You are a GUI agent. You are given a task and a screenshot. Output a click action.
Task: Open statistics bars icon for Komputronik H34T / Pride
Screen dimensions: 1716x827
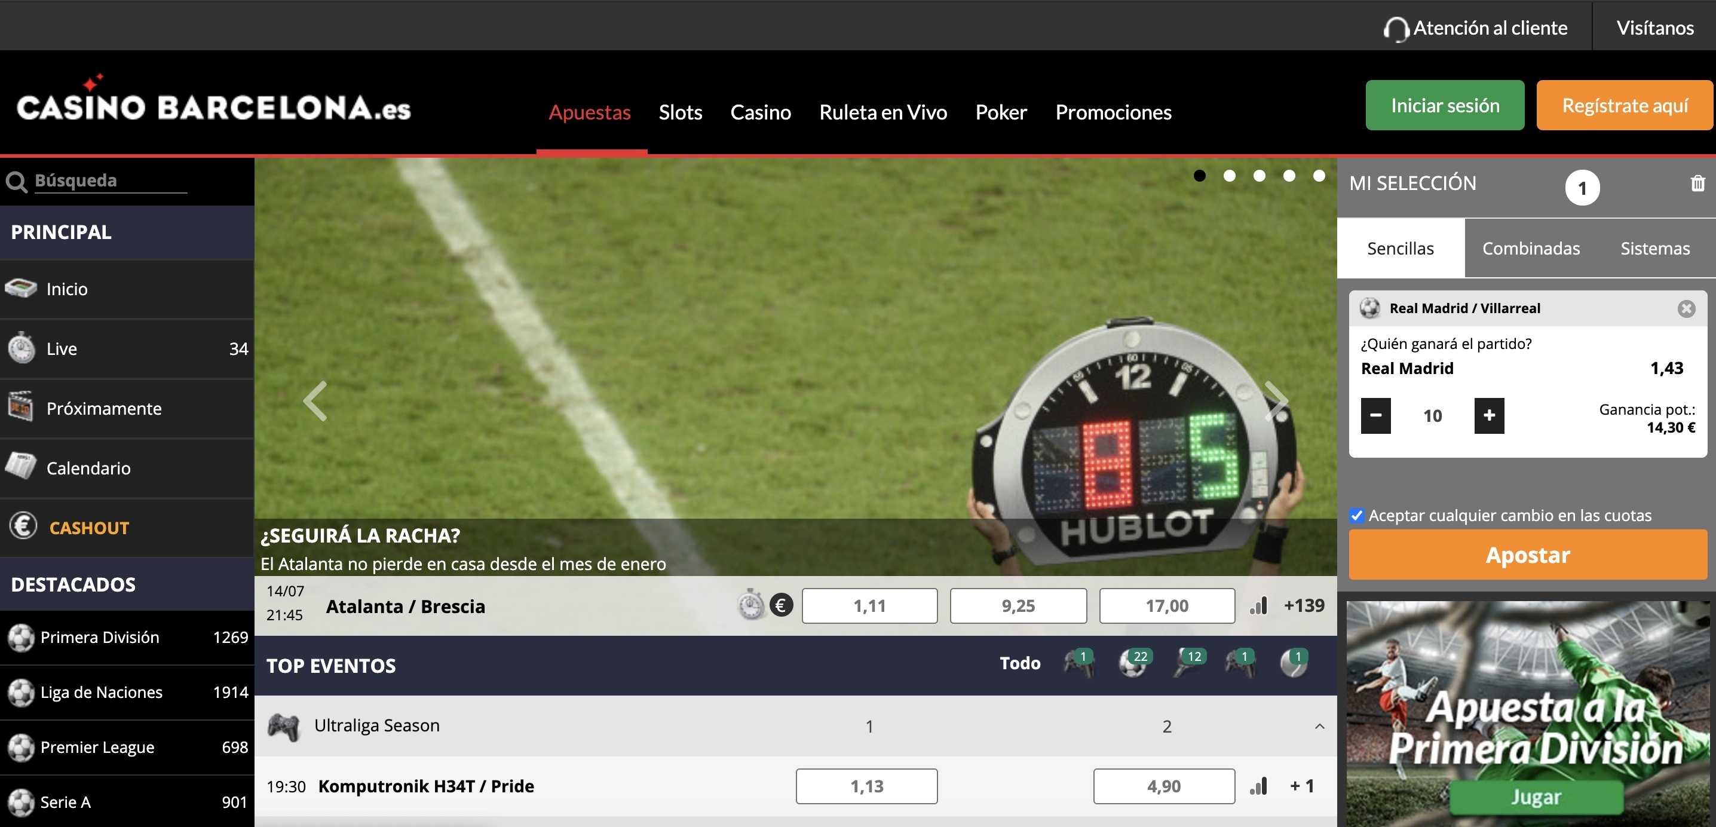tap(1258, 786)
